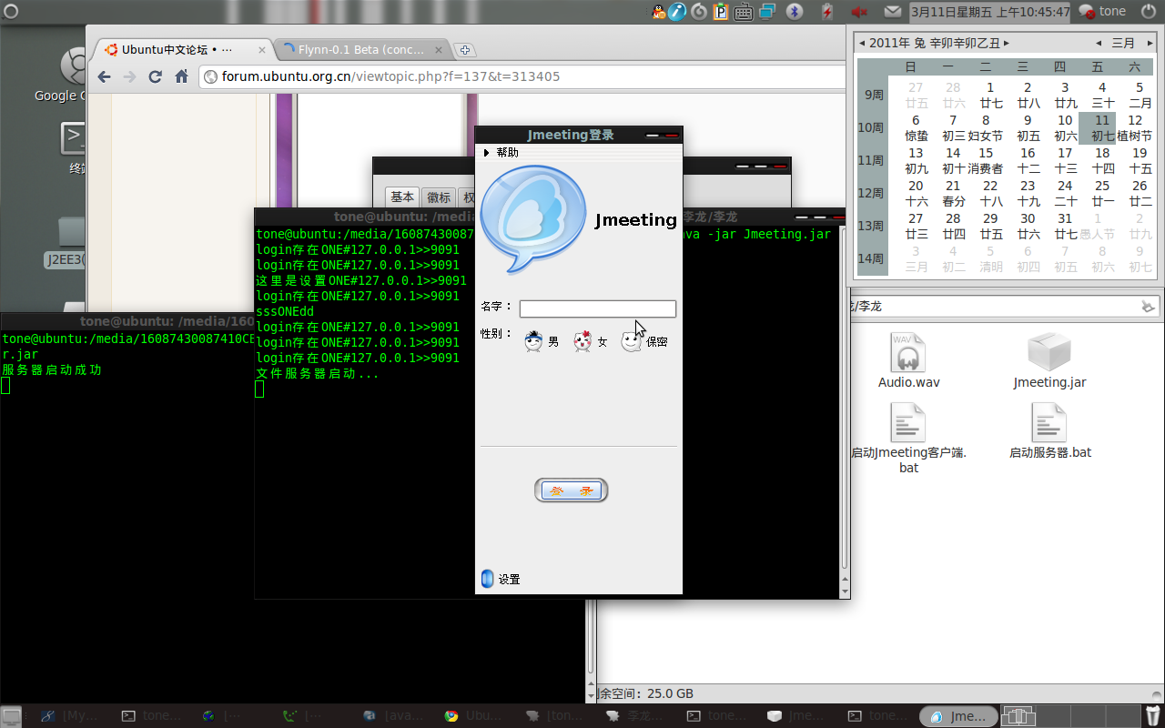The height and width of the screenshot is (728, 1165).
Task: Open a new Chrome tab
Action: (x=464, y=50)
